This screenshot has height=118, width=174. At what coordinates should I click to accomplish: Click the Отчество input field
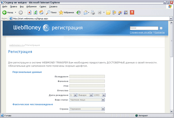point(87,90)
